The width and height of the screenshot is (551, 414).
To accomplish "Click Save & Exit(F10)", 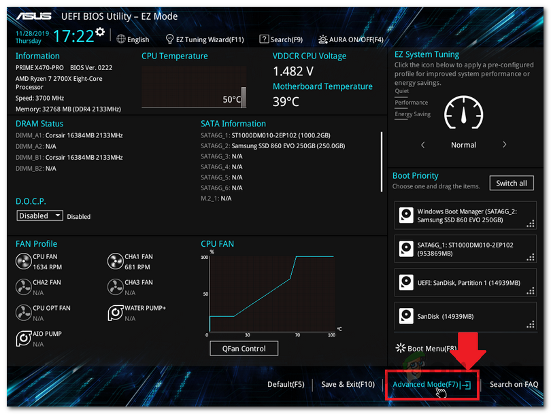I will coord(348,385).
